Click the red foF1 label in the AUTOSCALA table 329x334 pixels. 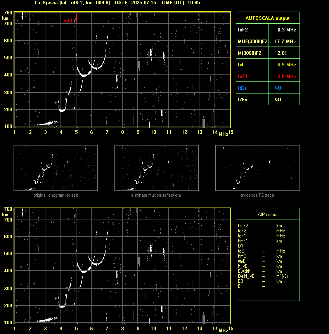[x=242, y=76]
